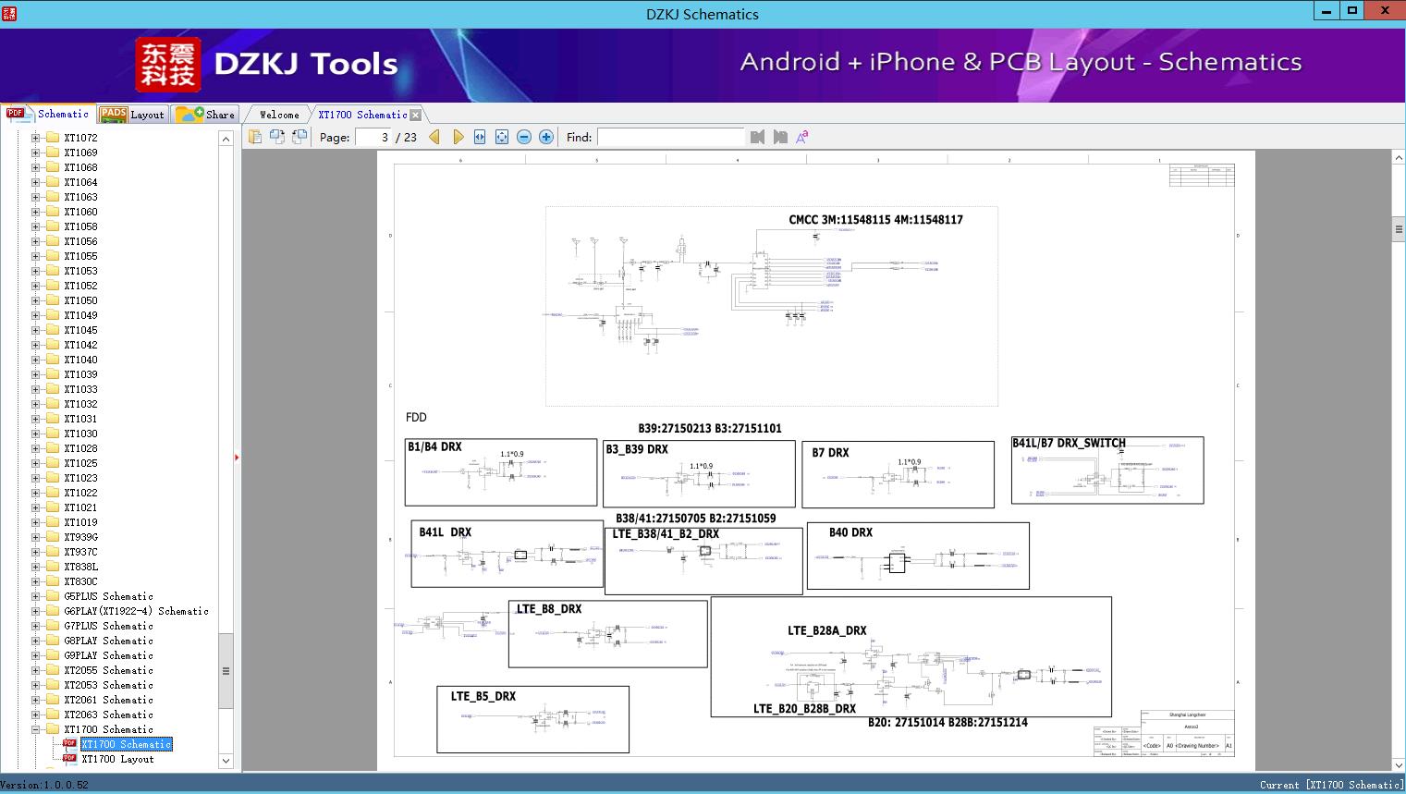Zoom out with the minus icon
The width and height of the screenshot is (1406, 794).
[524, 137]
